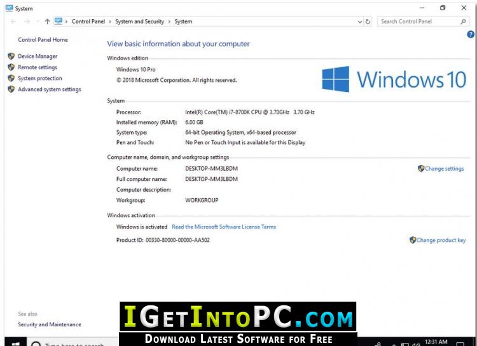Go to Control Panel Home
This screenshot has height=346, width=477.
[x=43, y=40]
